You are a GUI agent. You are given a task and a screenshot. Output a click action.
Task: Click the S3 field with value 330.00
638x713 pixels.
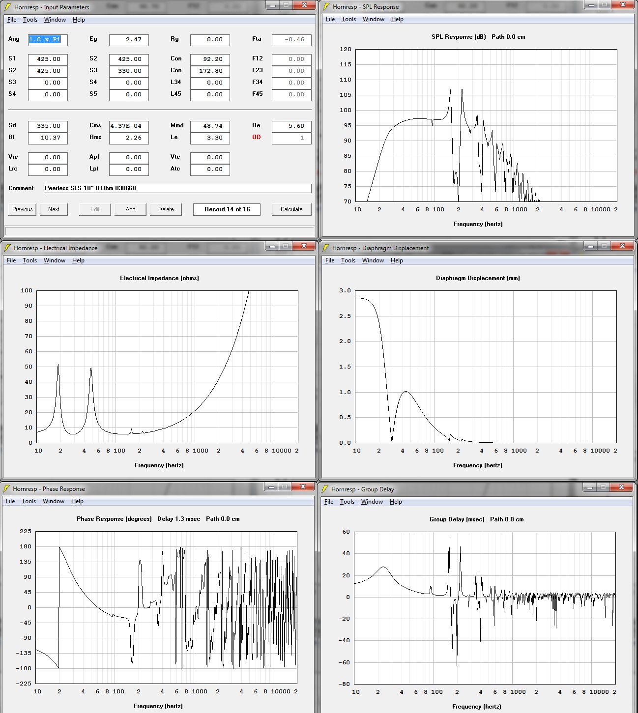[129, 71]
